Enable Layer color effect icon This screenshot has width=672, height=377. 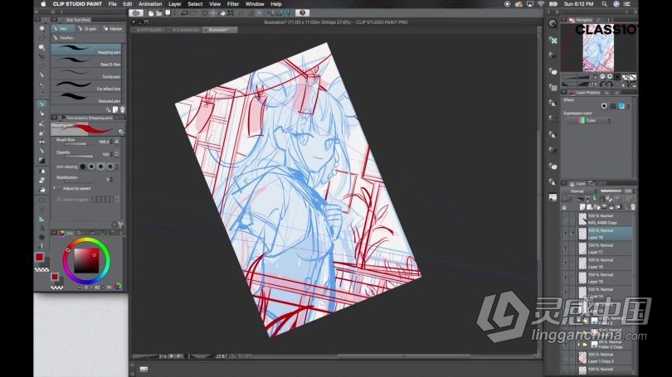[621, 106]
